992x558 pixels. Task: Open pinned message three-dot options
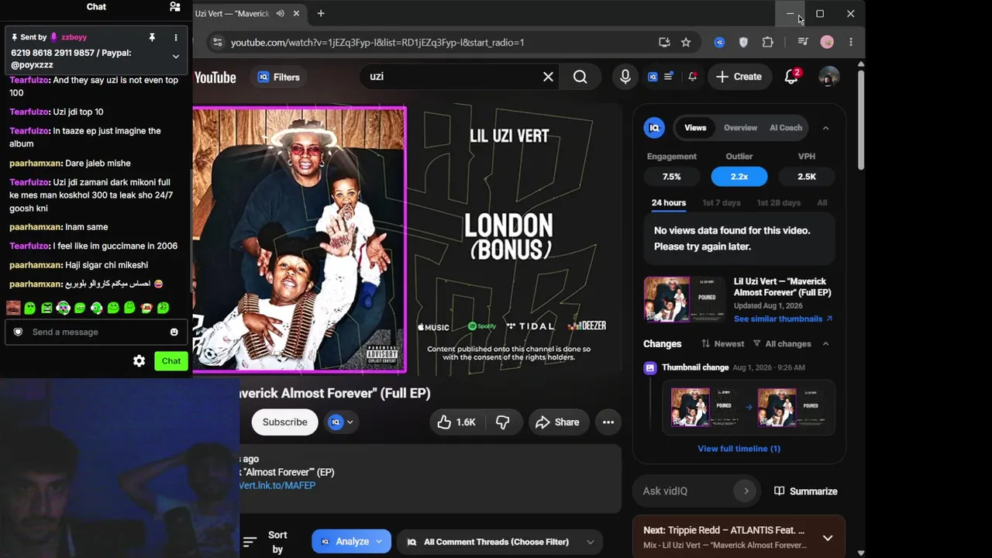point(176,37)
